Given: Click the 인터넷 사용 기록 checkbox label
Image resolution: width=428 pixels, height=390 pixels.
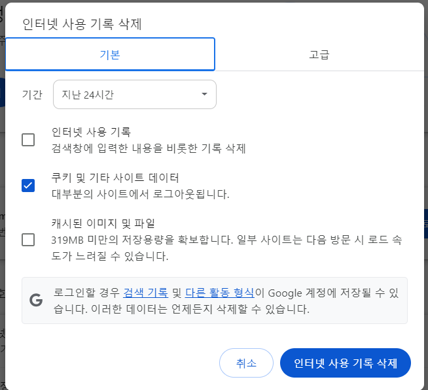Looking at the screenshot, I should pos(91,132).
